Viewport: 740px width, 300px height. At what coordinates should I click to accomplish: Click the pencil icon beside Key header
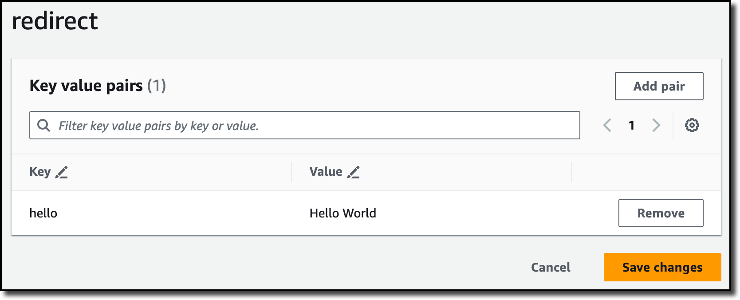pos(62,172)
